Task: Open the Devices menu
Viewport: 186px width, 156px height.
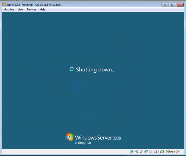Action: click(x=31, y=9)
